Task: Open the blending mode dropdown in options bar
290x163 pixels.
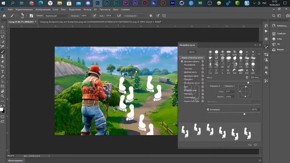Action: [x=56, y=16]
